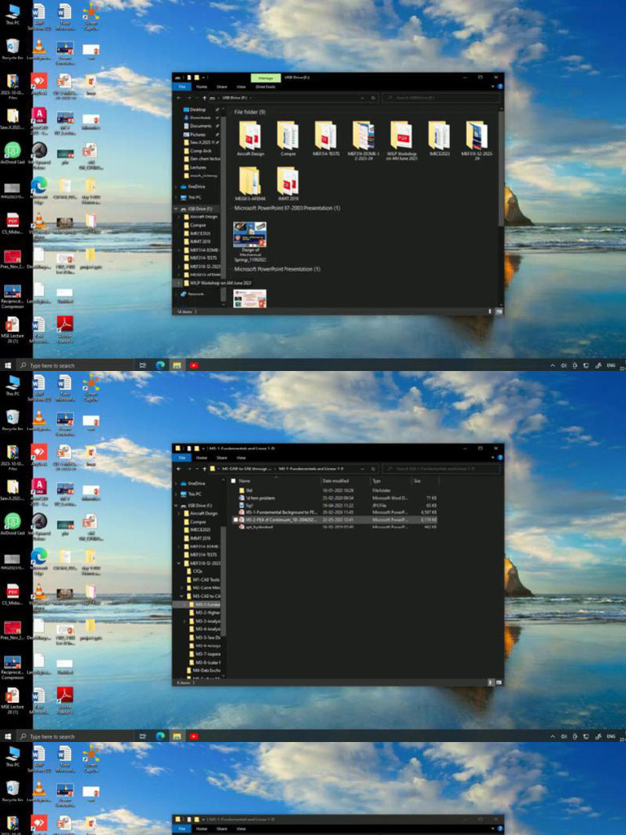Image resolution: width=626 pixels, height=835 pixels.
Task: Click search field in M3-1 file list window
Action: pos(441,469)
